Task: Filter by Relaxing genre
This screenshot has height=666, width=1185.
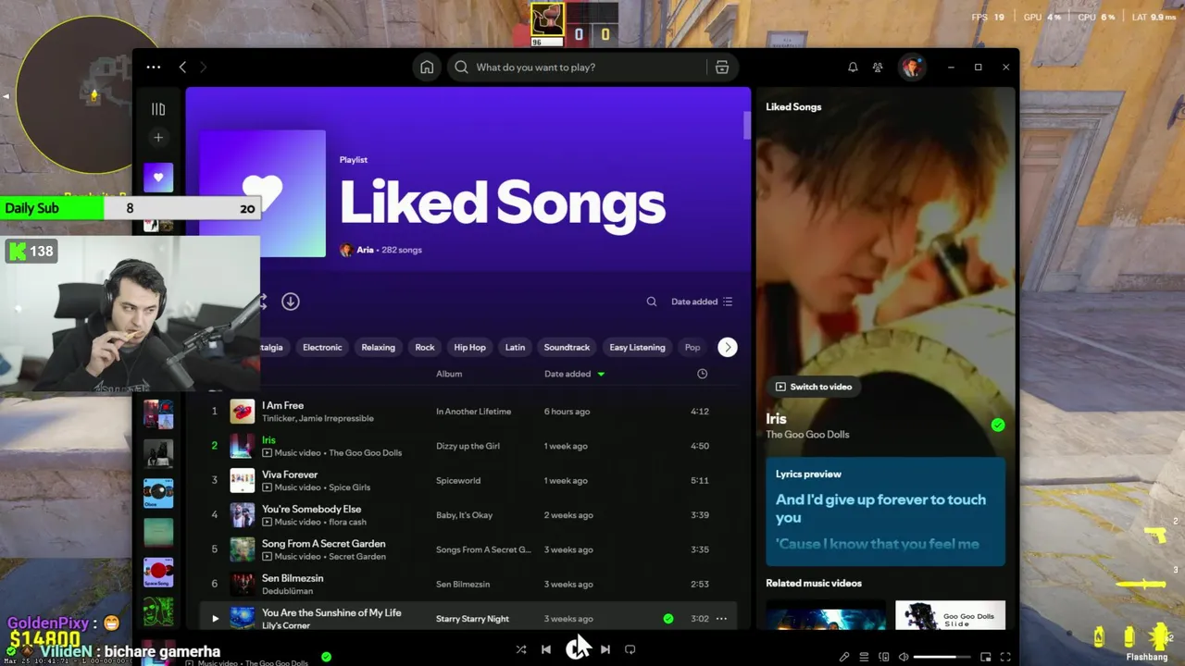Action: (x=378, y=348)
